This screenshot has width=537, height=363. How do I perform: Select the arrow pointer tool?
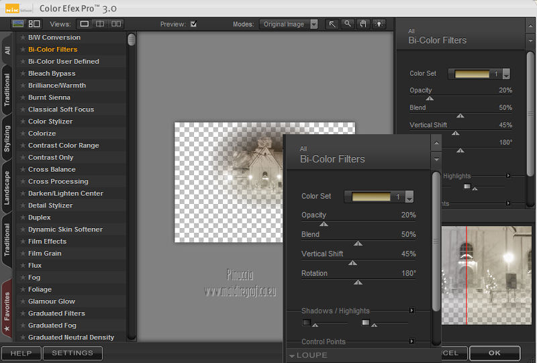click(332, 24)
